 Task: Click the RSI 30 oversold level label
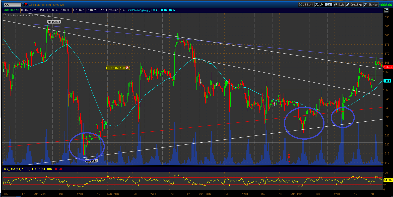tap(56, 169)
